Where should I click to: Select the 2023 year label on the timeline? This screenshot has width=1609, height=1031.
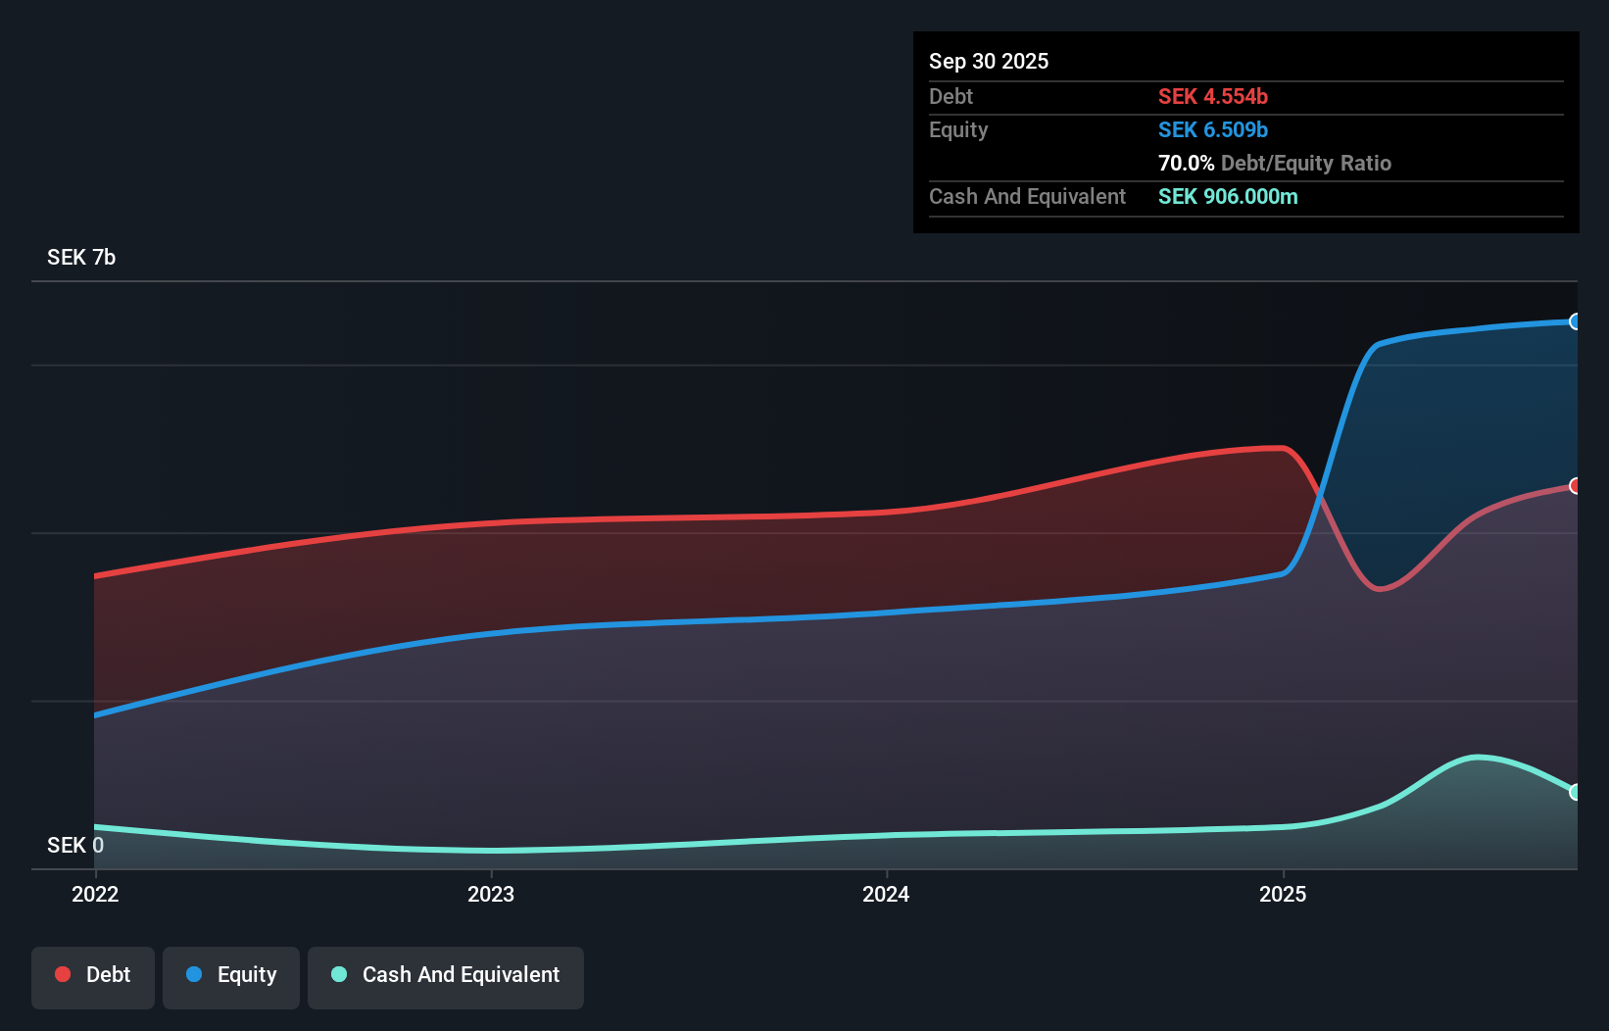click(492, 894)
